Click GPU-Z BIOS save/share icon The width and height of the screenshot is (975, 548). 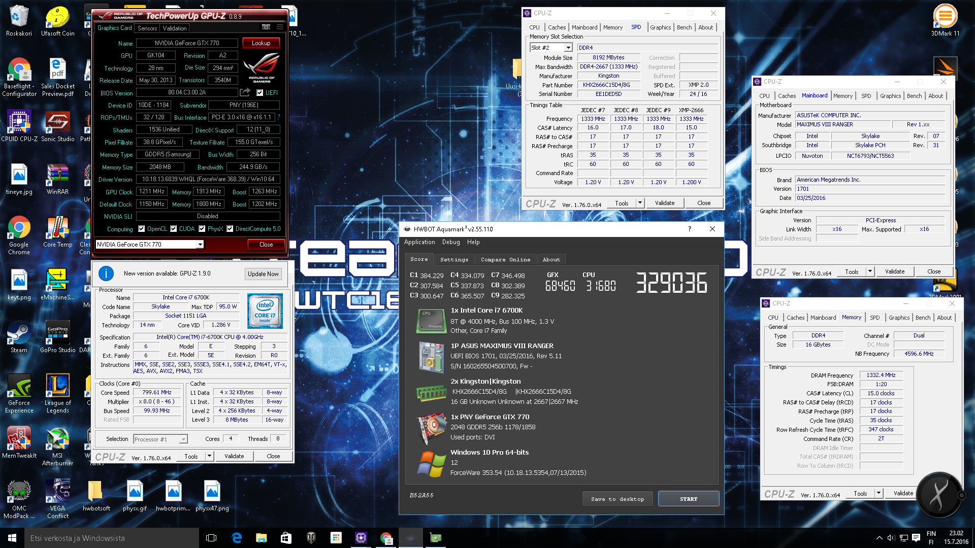coord(245,92)
